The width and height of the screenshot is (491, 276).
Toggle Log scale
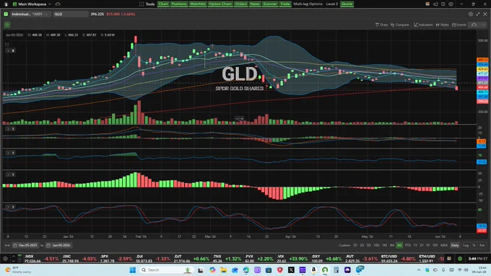point(466,245)
